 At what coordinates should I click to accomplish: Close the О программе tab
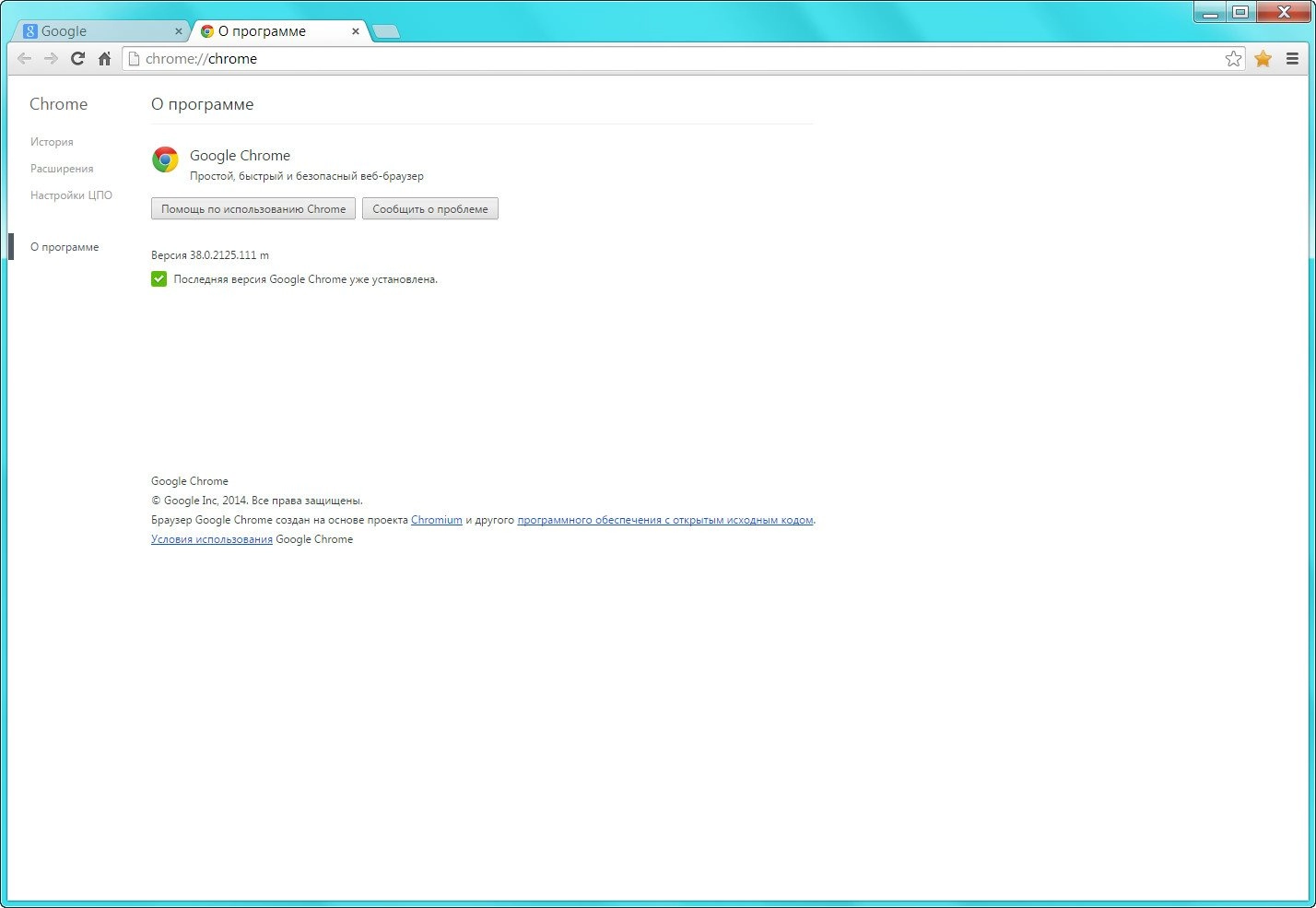pyautogui.click(x=356, y=31)
